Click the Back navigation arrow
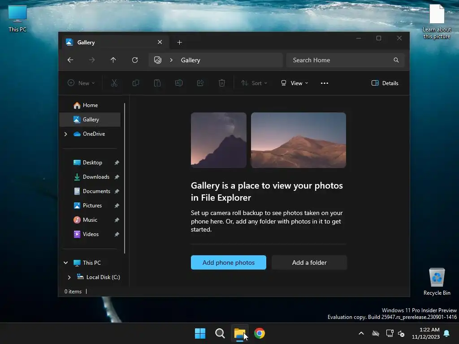459x344 pixels. 70,60
